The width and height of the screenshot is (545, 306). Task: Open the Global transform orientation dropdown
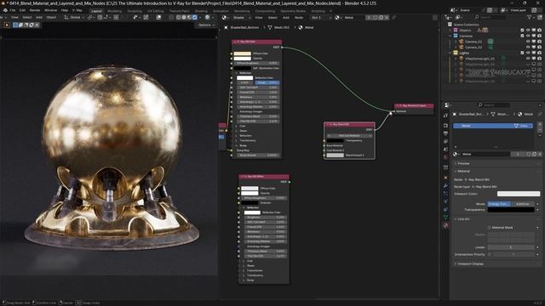(x=74, y=17)
